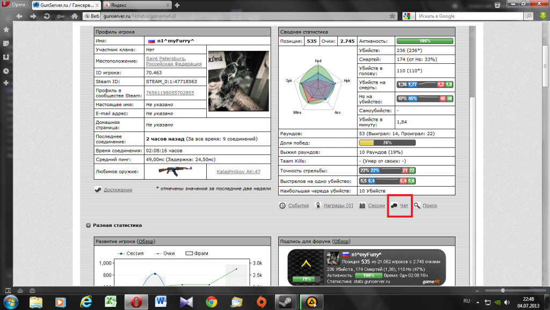Click the clock icon beside События
This screenshot has width=550, height=310.
pyautogui.click(x=283, y=205)
